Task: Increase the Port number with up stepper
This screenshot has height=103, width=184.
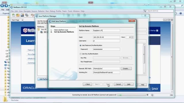Action: (x=132, y=37)
